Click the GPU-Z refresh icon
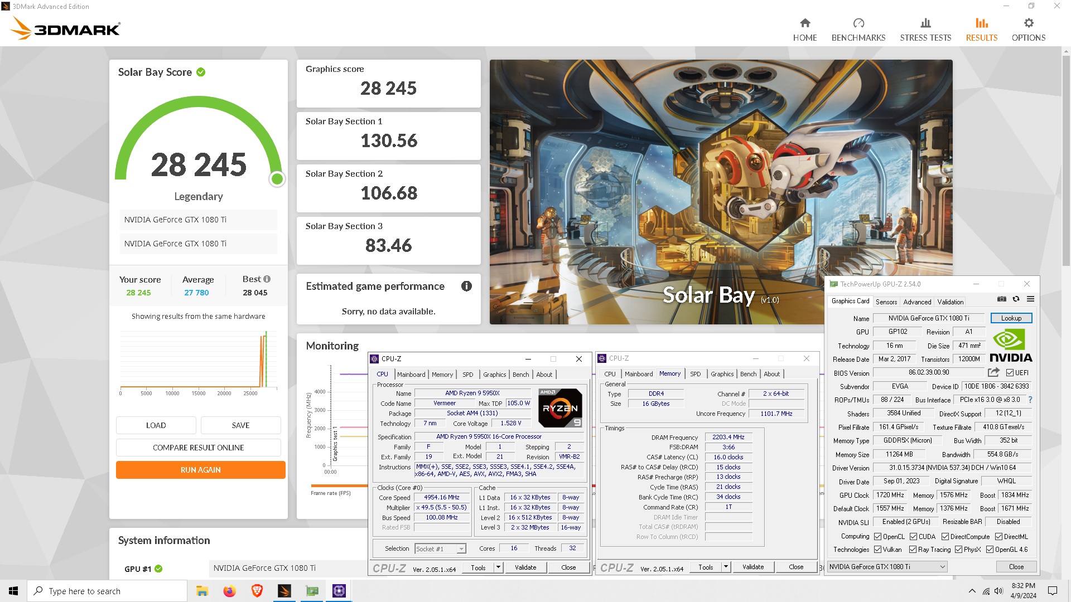This screenshot has height=602, width=1071. pyautogui.click(x=1016, y=299)
